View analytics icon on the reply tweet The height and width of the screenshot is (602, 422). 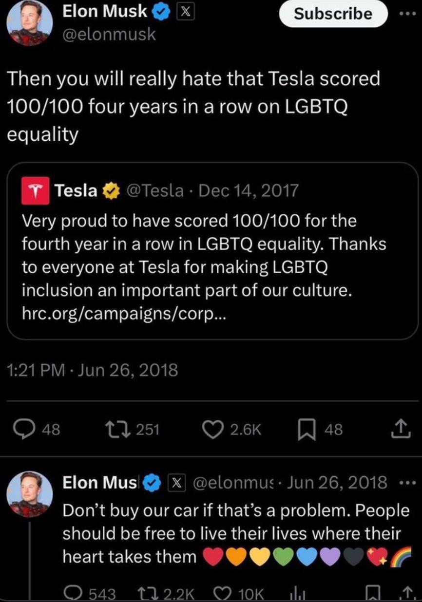click(297, 593)
